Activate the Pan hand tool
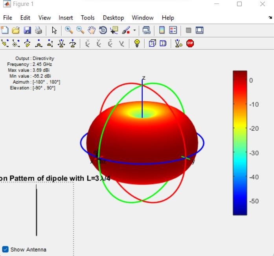The image size is (274, 256). pyautogui.click(x=91, y=30)
